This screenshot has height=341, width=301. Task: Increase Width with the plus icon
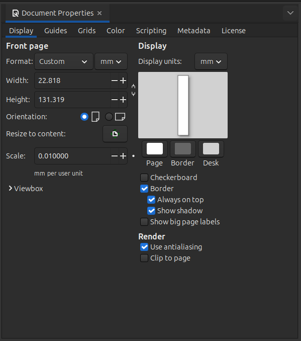tap(123, 80)
